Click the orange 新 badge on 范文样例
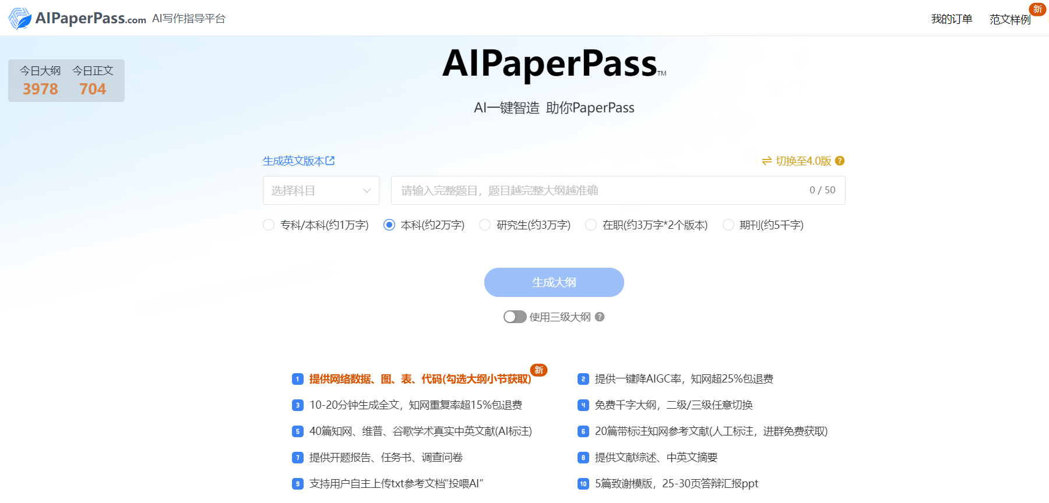The image size is (1049, 503). click(x=1037, y=9)
